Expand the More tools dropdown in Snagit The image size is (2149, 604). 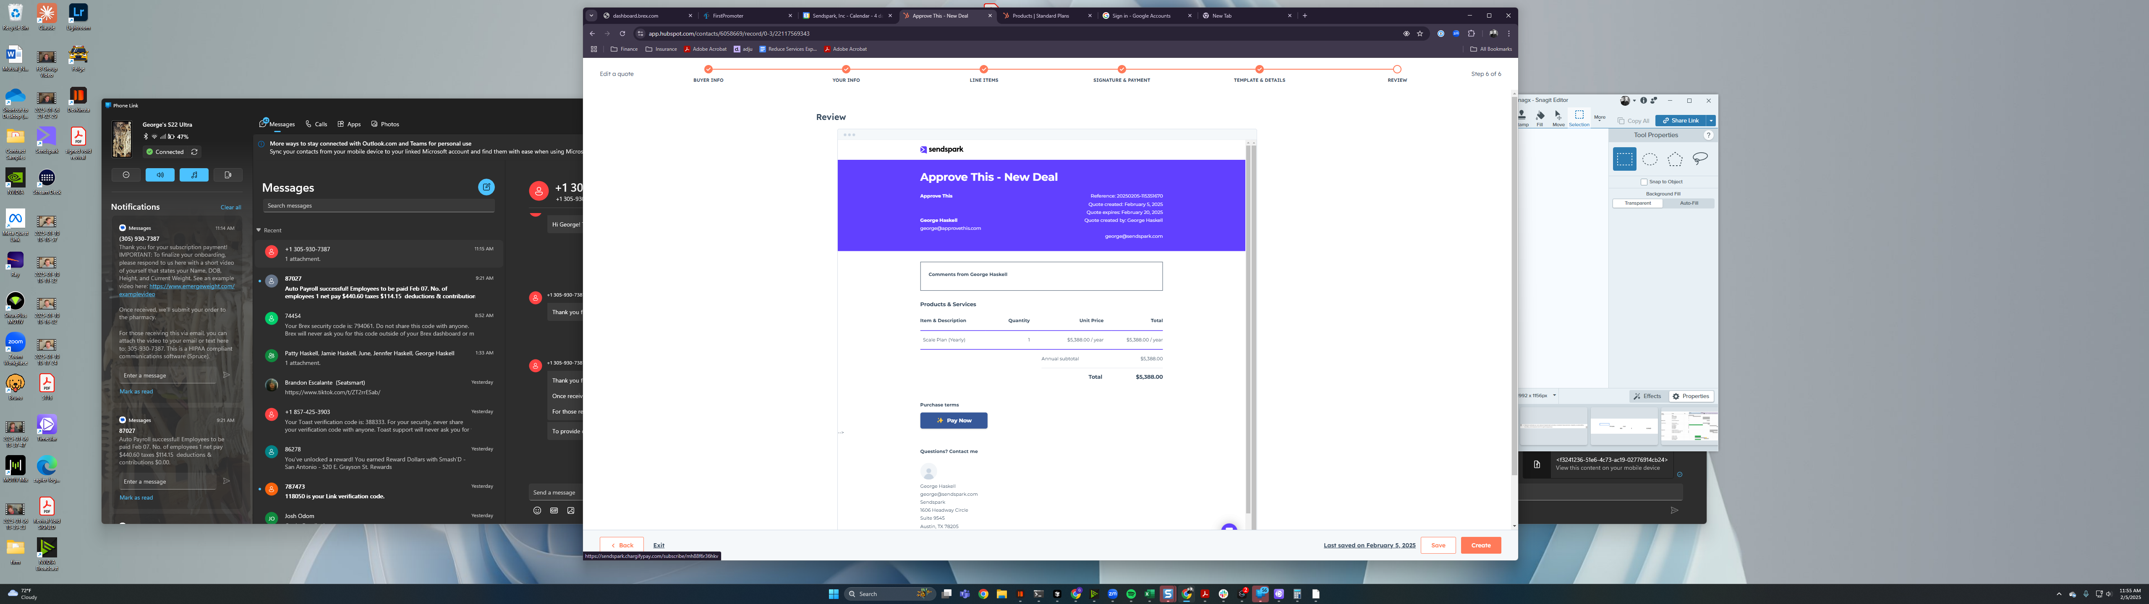coord(1599,118)
